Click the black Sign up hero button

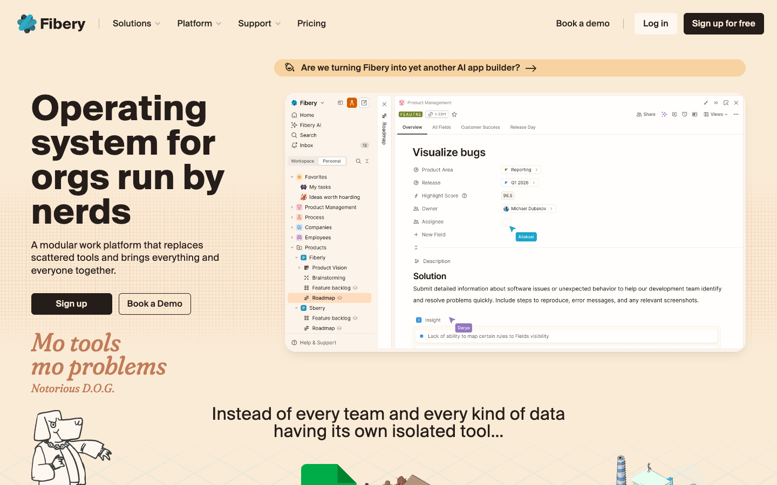(72, 304)
